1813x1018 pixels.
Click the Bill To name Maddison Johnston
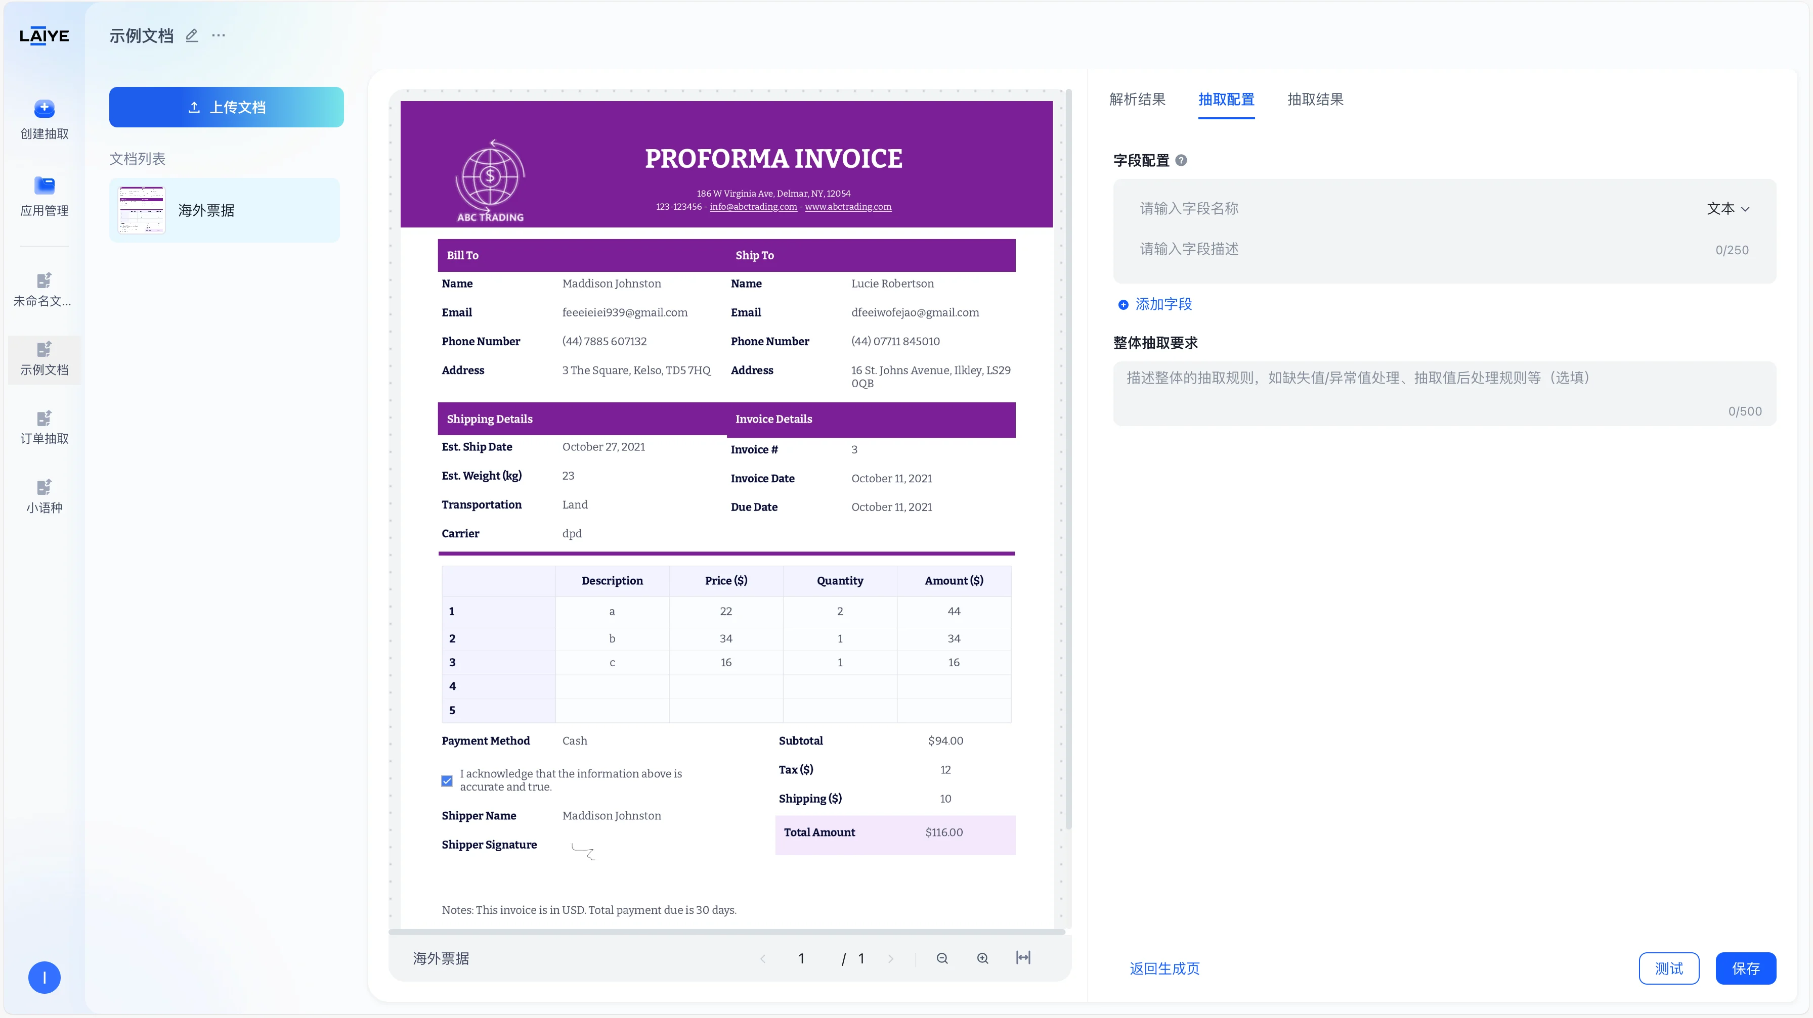coord(612,284)
